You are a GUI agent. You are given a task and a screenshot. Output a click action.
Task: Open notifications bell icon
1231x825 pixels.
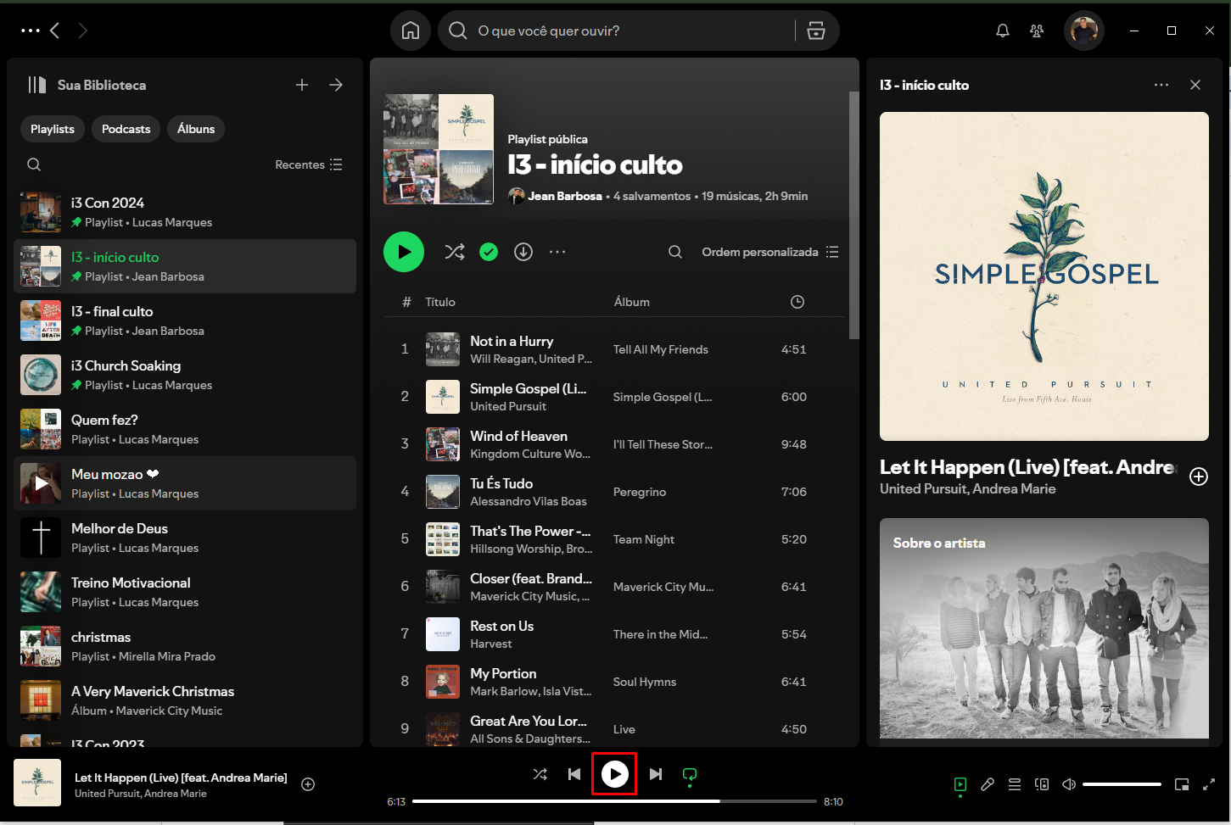[x=1003, y=31]
